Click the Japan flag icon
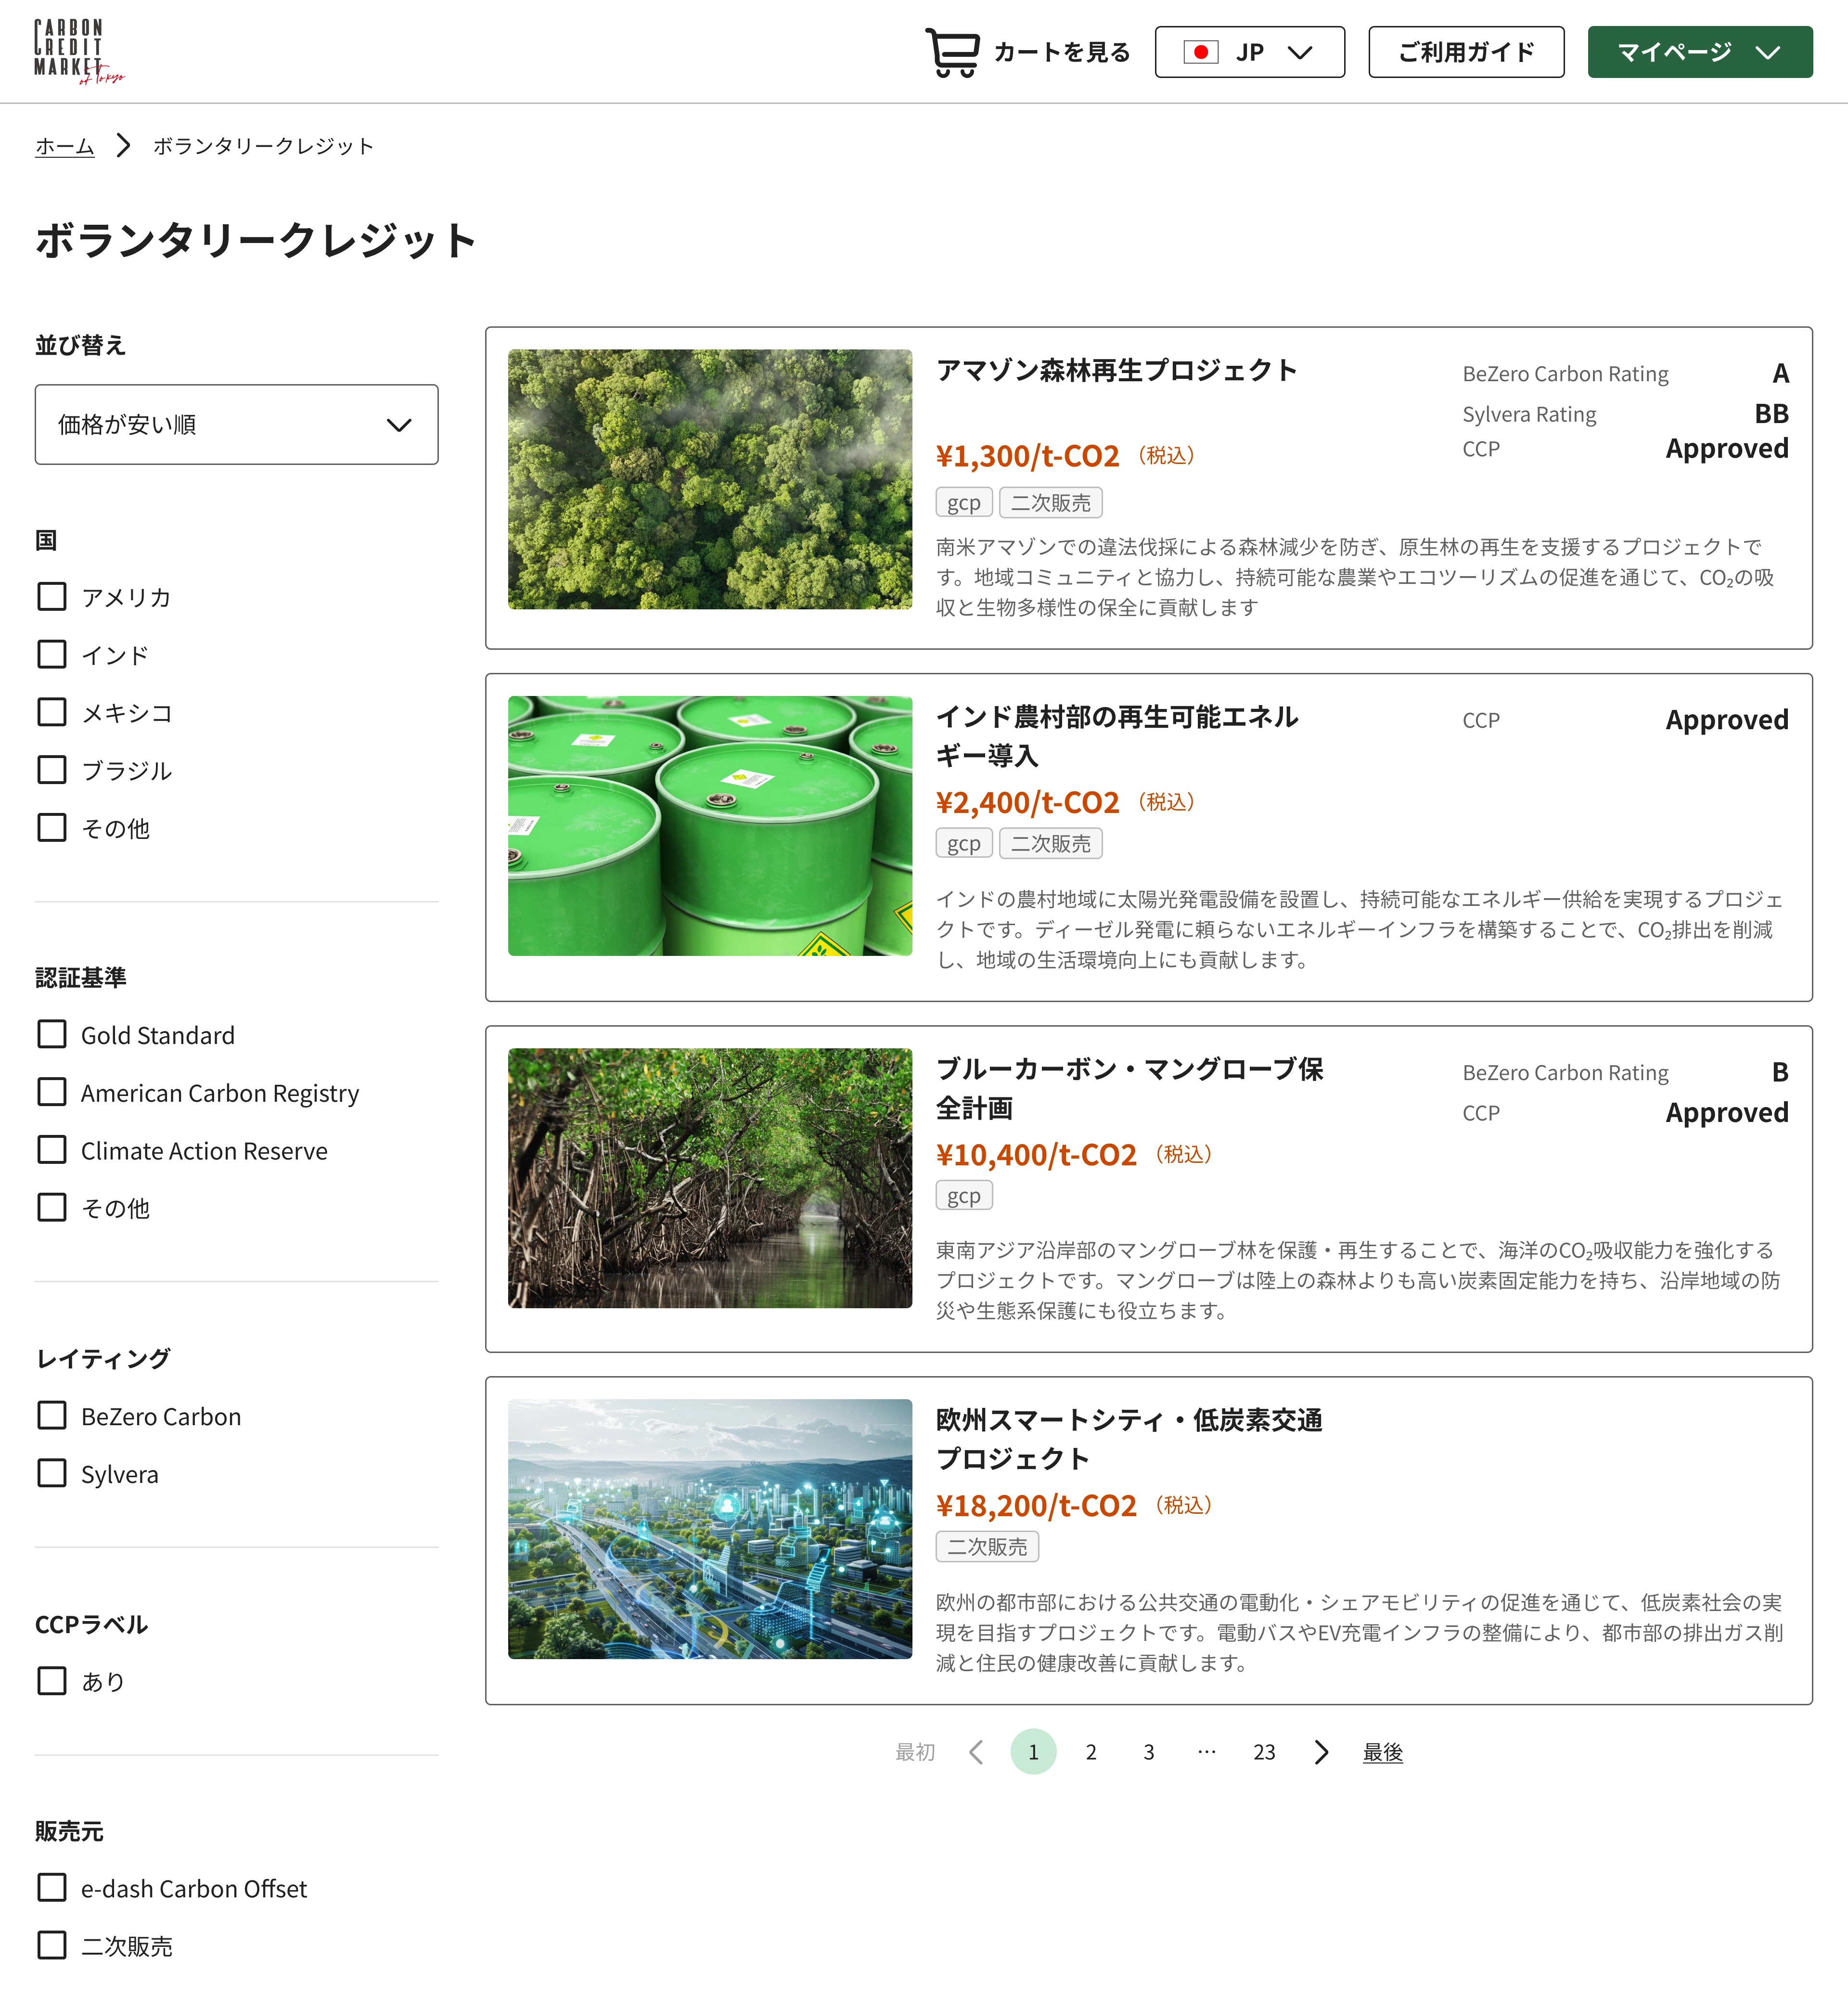Viewport: 1848px width, 1997px height. 1200,52
